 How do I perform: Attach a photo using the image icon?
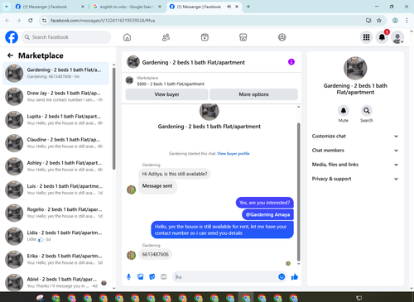pyautogui.click(x=141, y=276)
